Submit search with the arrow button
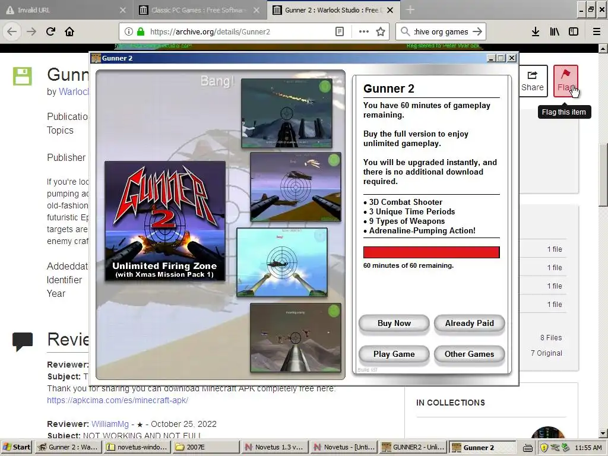This screenshot has height=456, width=608. click(477, 32)
